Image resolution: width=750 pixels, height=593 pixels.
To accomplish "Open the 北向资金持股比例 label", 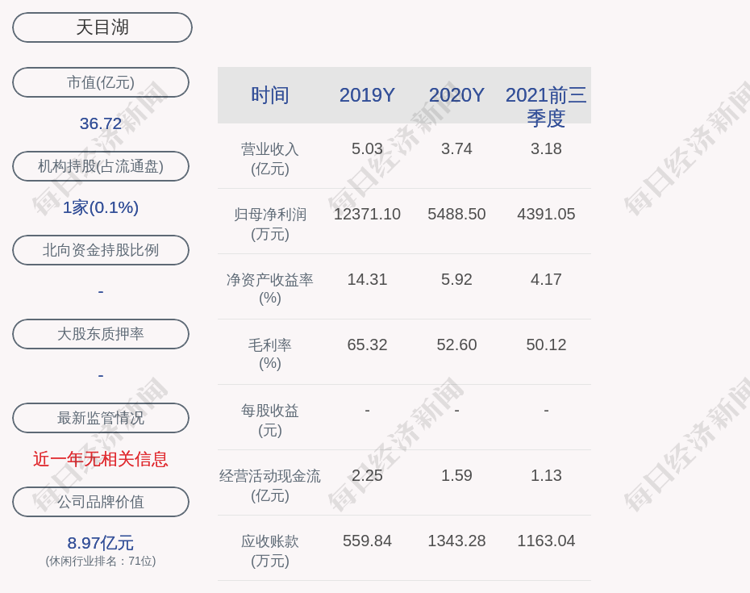I will coord(101,250).
